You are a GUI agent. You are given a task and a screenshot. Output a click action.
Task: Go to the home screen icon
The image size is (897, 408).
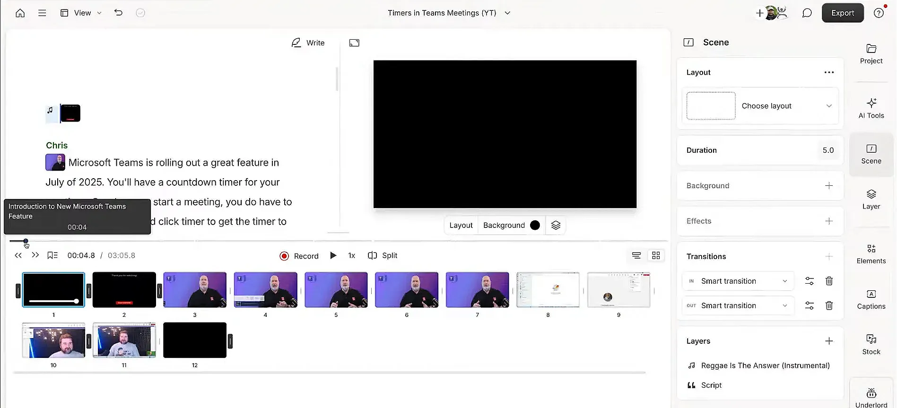pos(20,13)
